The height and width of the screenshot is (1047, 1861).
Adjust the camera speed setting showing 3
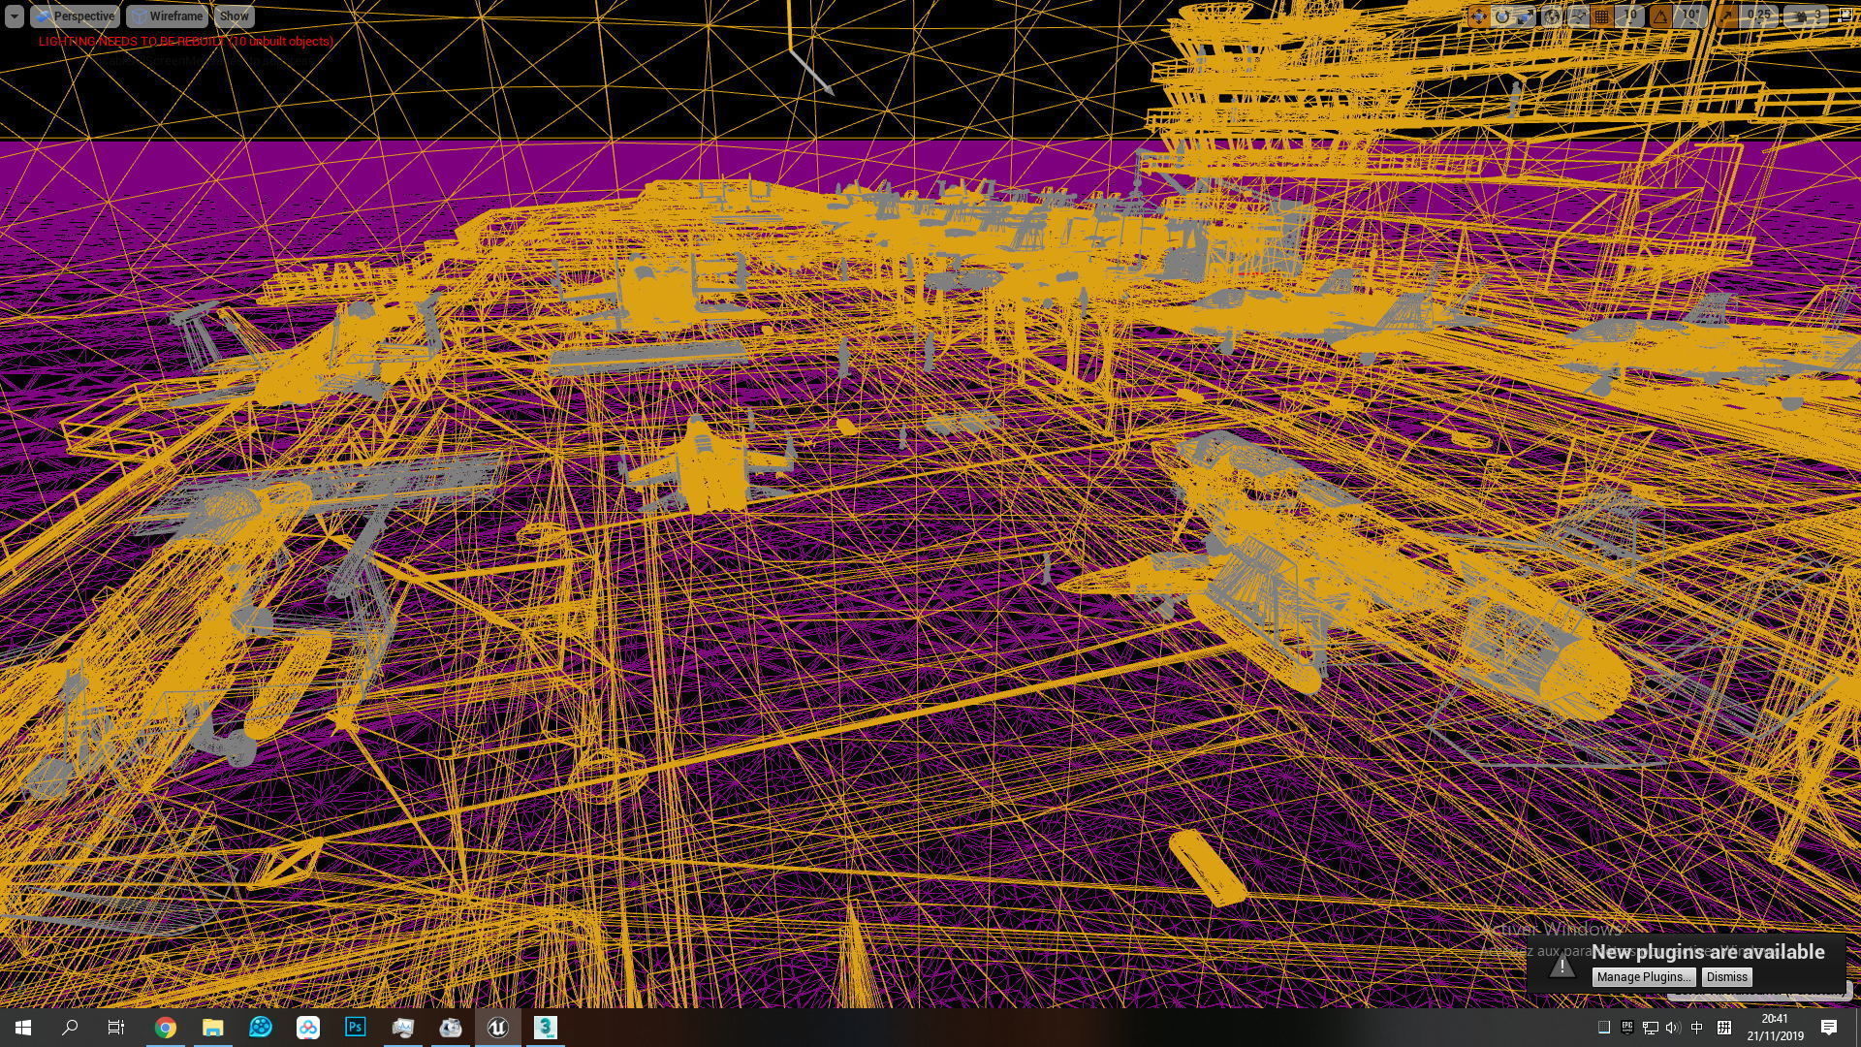1807,16
